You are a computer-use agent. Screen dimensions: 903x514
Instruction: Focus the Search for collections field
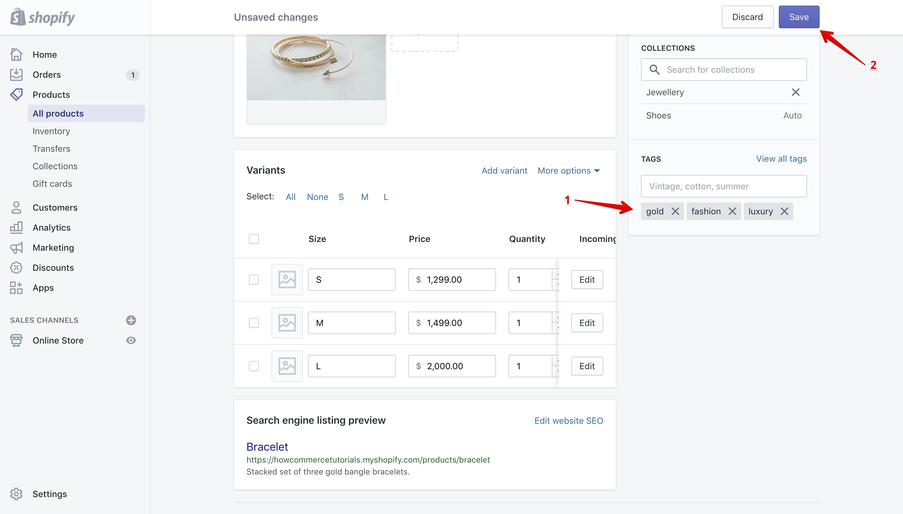tap(724, 70)
